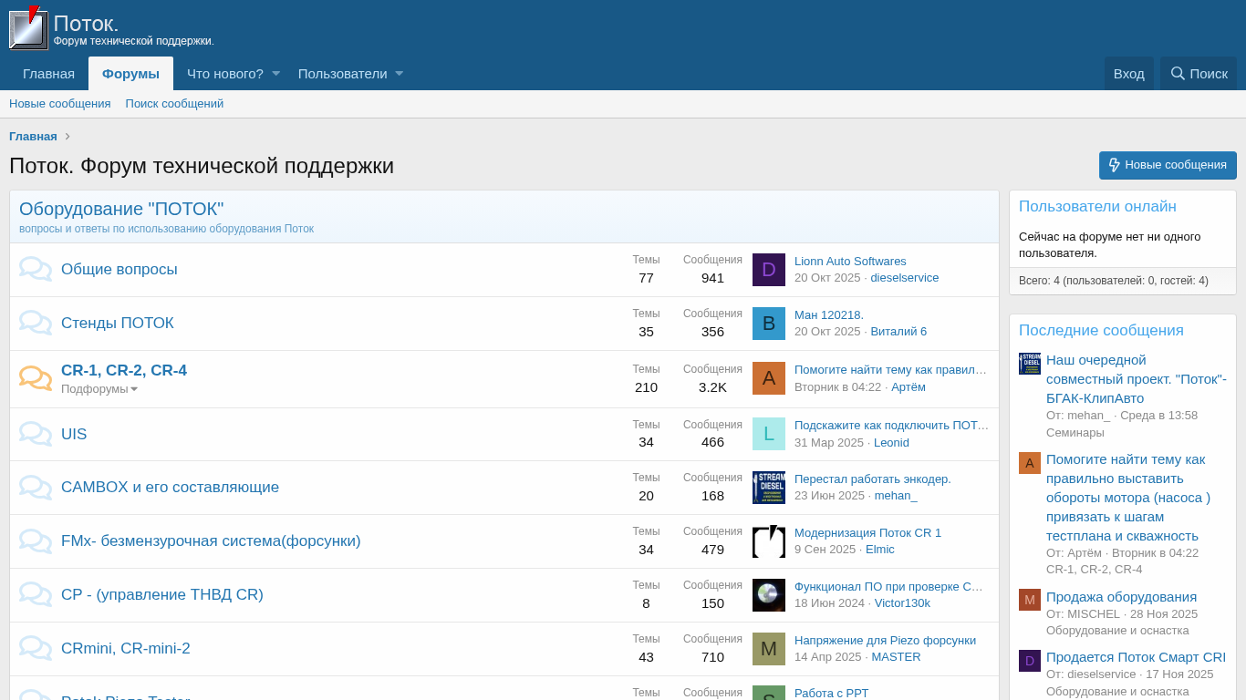Open the FMx- безмензурочная система forum
Screen dimensions: 1246x700
[211, 541]
